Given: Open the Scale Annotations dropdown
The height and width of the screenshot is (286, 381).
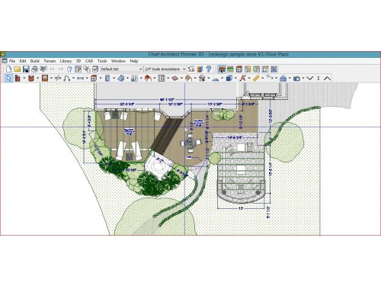Looking at the screenshot, I should (165, 69).
